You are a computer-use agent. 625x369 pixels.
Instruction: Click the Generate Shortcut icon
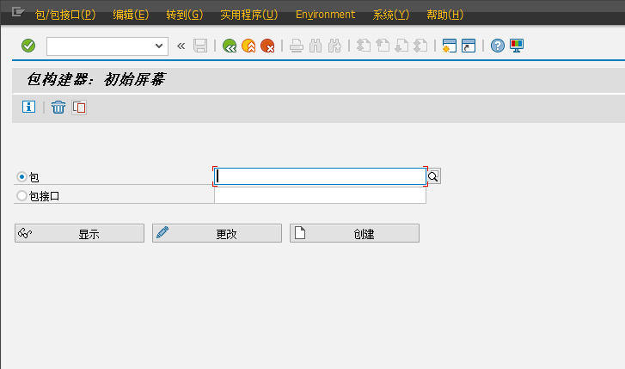pos(469,46)
